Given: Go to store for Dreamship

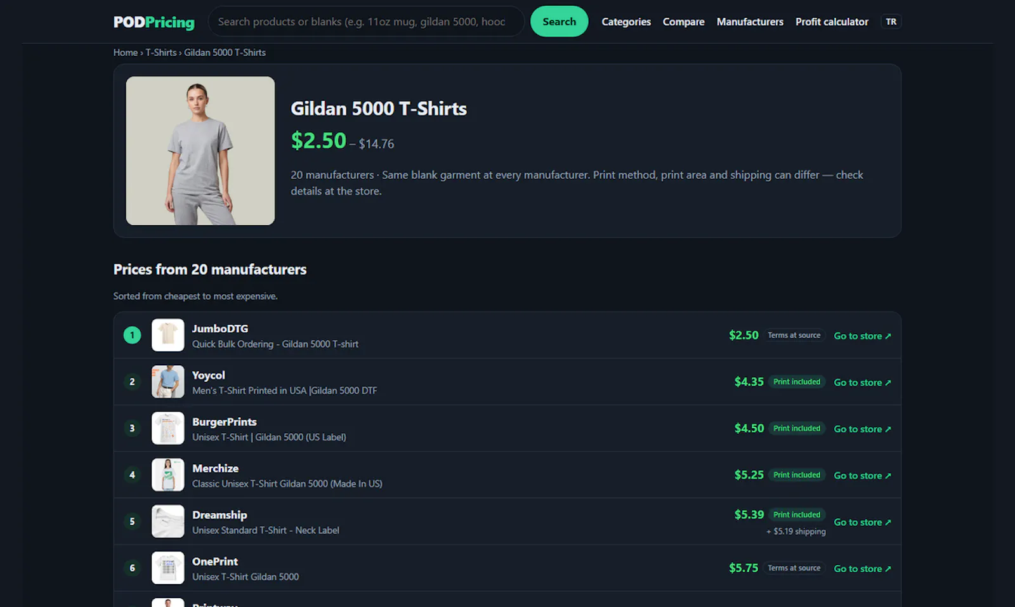Looking at the screenshot, I should tap(862, 522).
